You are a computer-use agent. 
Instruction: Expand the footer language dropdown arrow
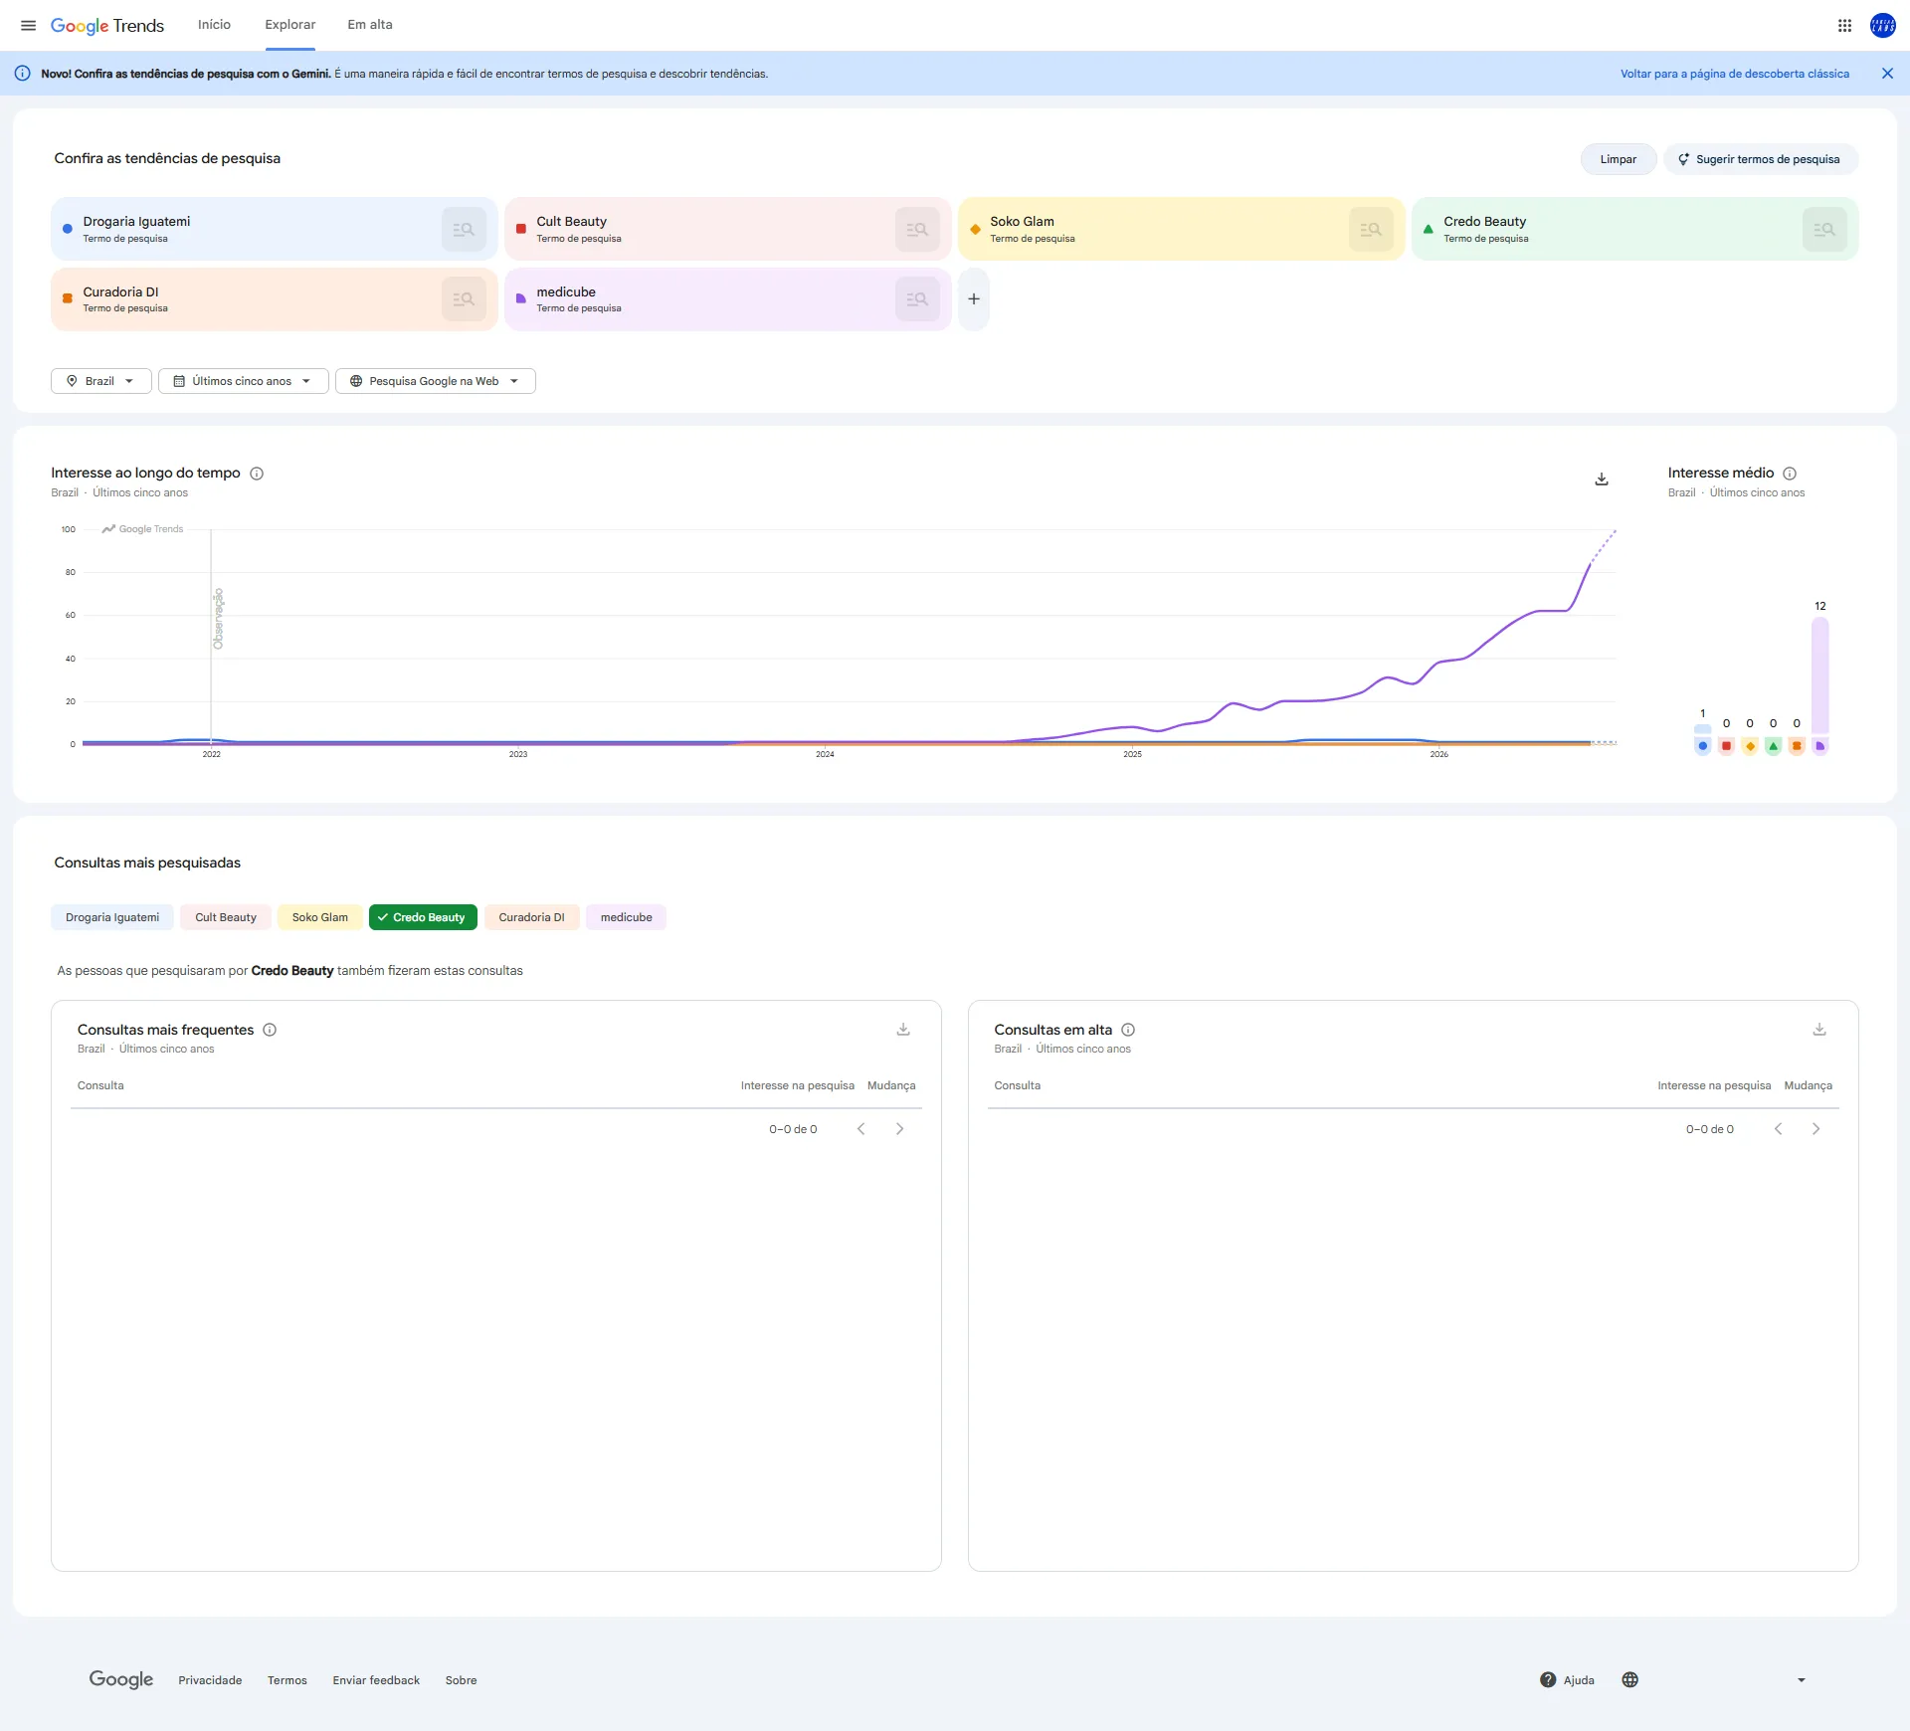(x=1802, y=1680)
